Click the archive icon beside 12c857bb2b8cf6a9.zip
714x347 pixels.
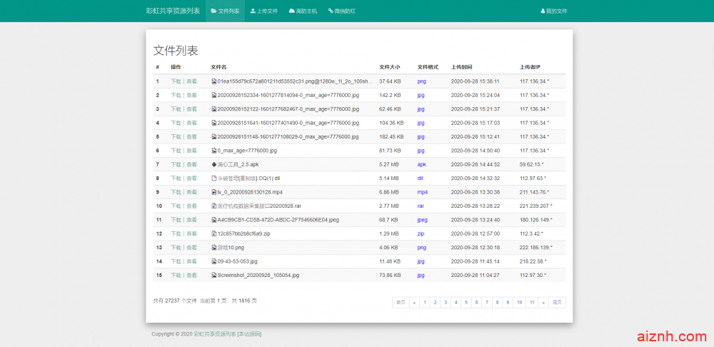(x=214, y=233)
